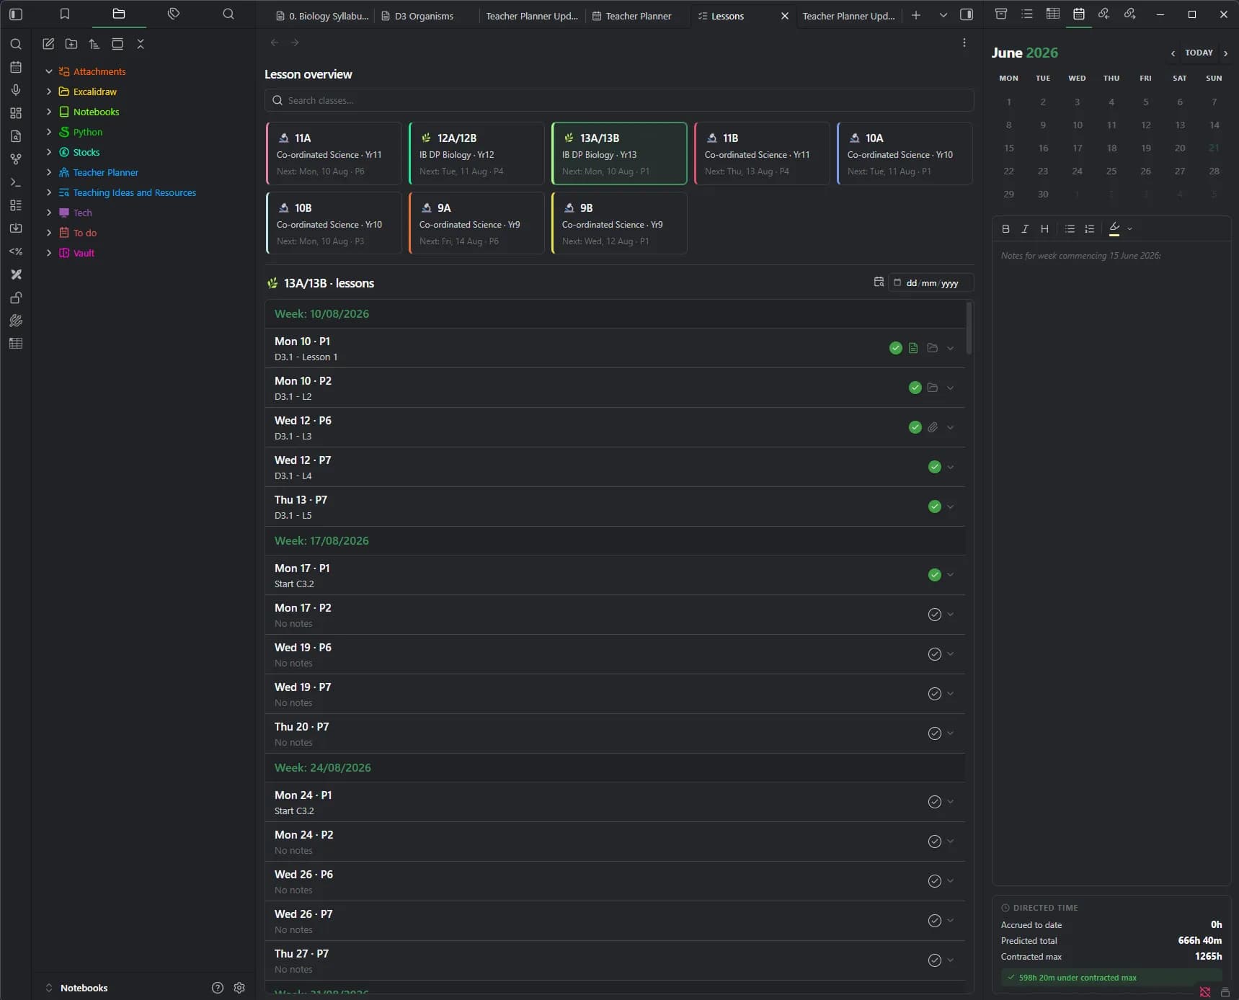The height and width of the screenshot is (1000, 1239).
Task: Expand Mon 10 P1 lesson details chevron
Action: pyautogui.click(x=951, y=348)
